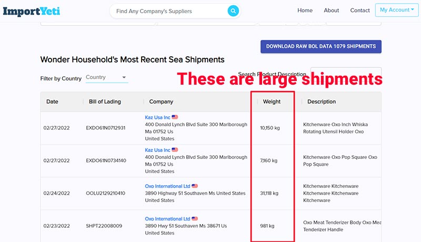Select bill of lading EXDO61N0712931

[105, 128]
